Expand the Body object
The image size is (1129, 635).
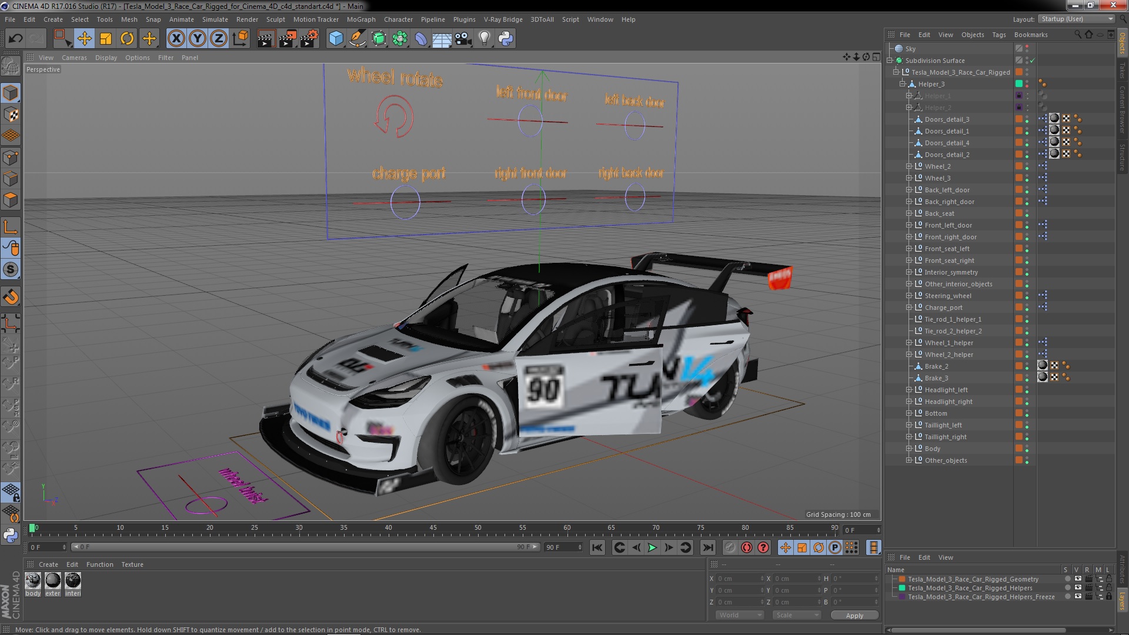coord(909,449)
